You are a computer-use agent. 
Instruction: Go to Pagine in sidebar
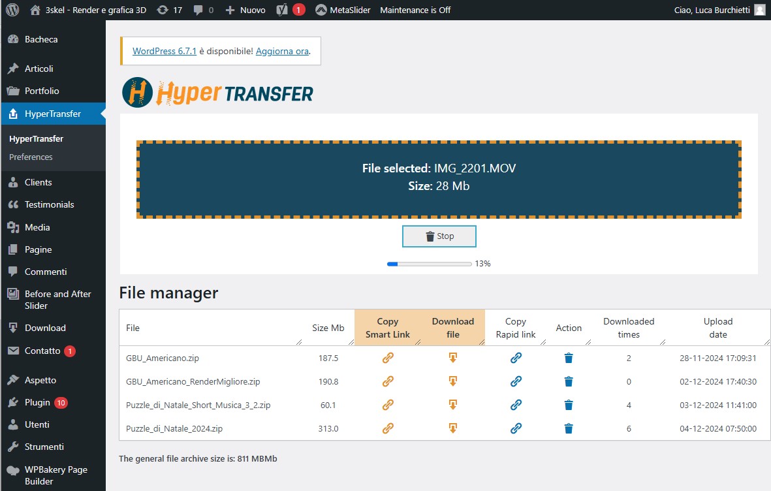coord(53,249)
